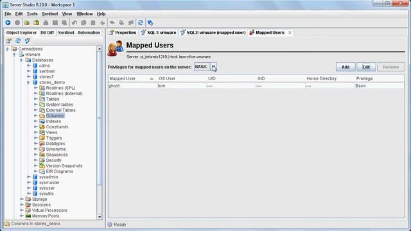Click the Print toolbar icon

click(46, 23)
